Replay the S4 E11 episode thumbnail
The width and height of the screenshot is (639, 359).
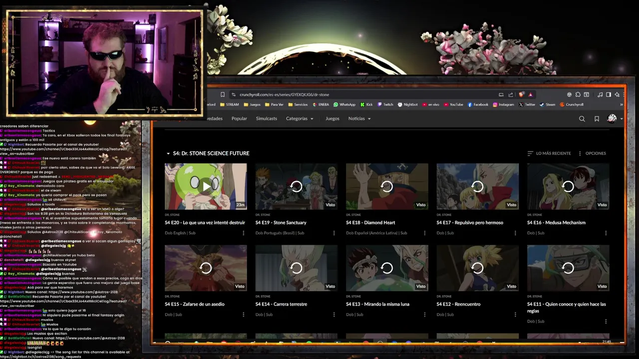(x=568, y=268)
